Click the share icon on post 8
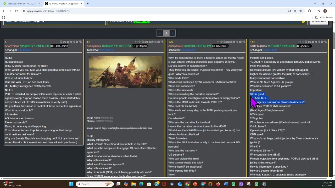This screenshot has width=335, height=188. [74, 42]
